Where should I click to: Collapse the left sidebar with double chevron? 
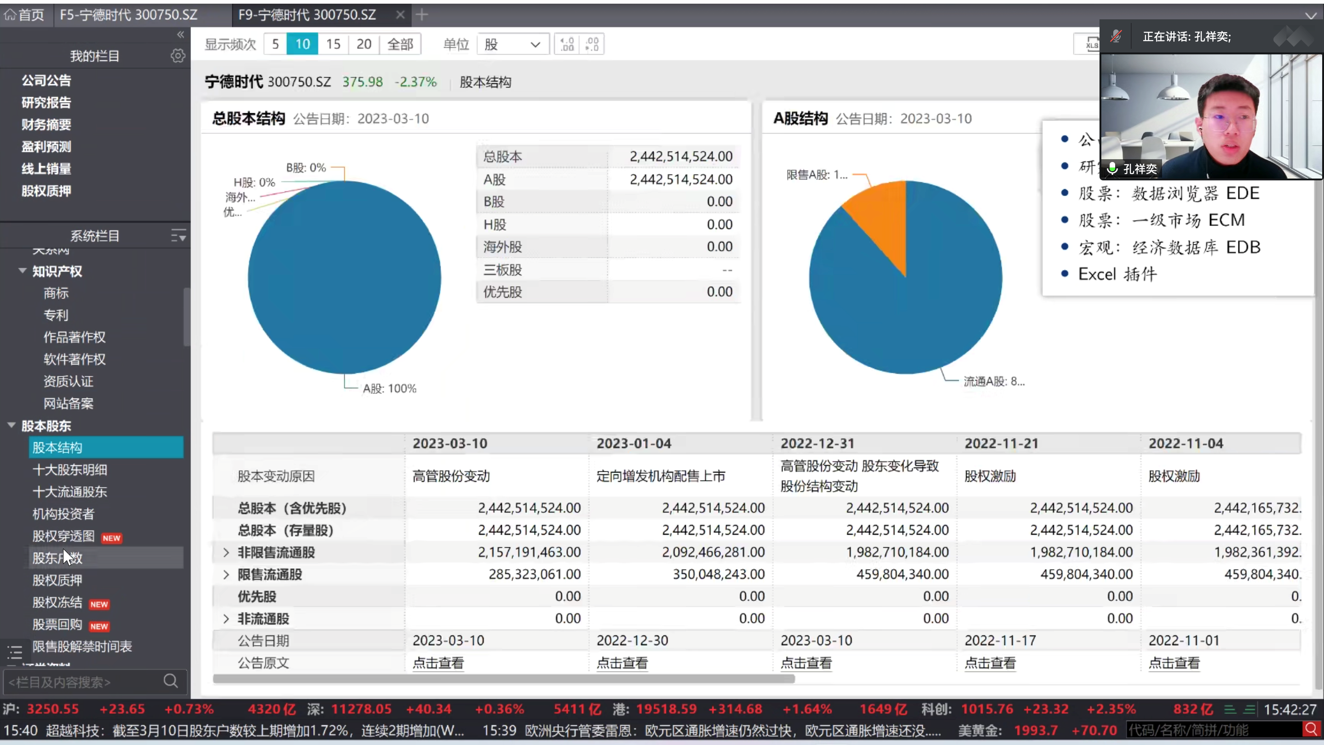180,35
